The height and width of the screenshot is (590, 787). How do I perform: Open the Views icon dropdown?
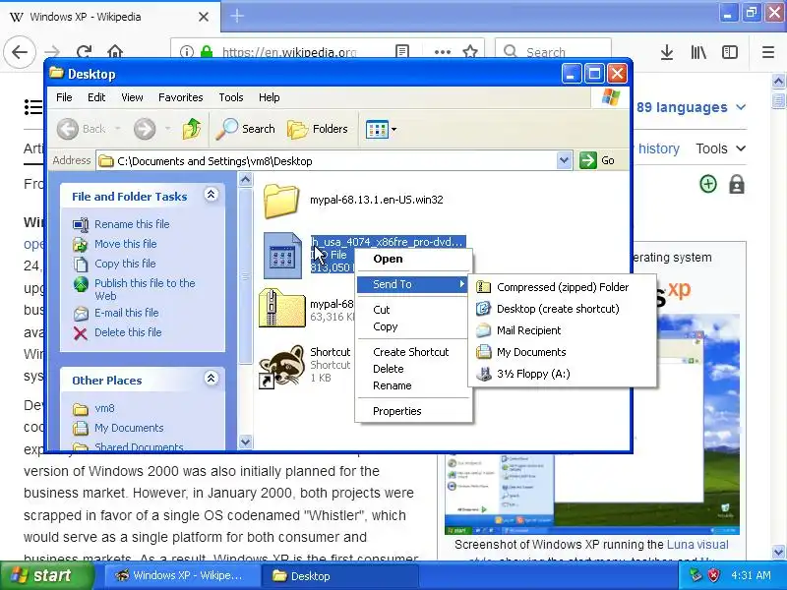pyautogui.click(x=381, y=129)
